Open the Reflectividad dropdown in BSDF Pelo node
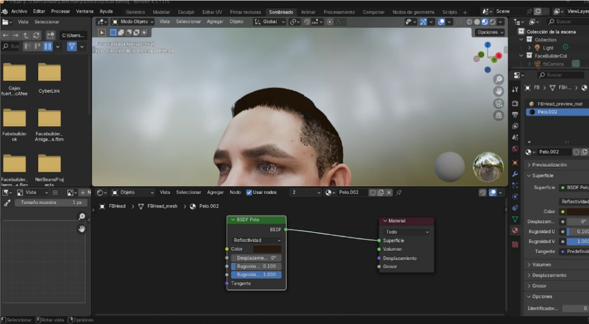 pos(256,240)
